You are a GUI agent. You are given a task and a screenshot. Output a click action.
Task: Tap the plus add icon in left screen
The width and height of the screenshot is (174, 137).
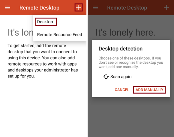point(79,7)
